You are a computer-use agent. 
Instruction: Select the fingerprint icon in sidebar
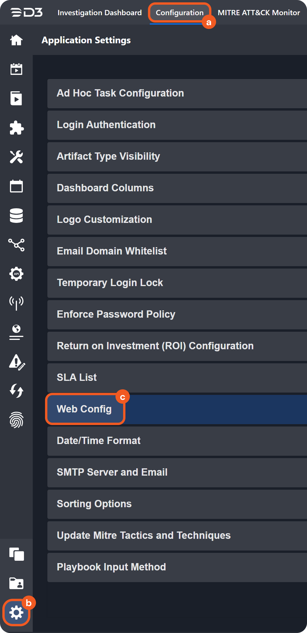point(16,420)
